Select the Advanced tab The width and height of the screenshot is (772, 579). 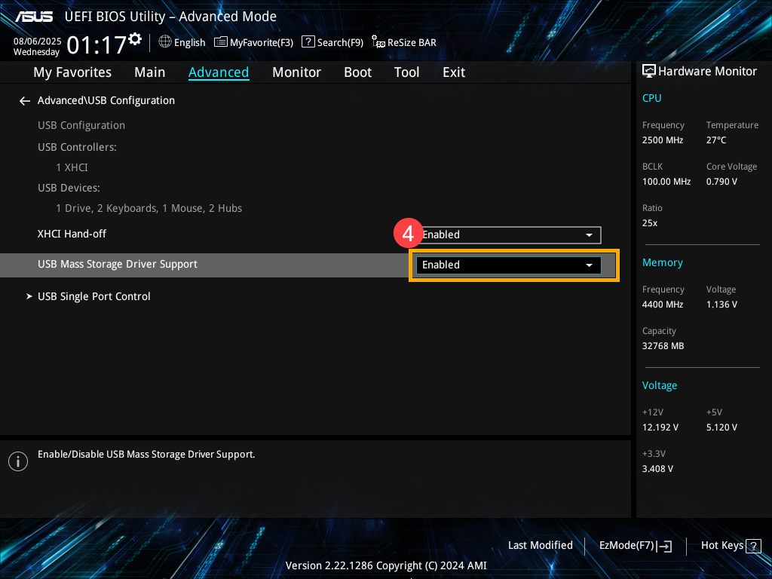click(x=219, y=72)
